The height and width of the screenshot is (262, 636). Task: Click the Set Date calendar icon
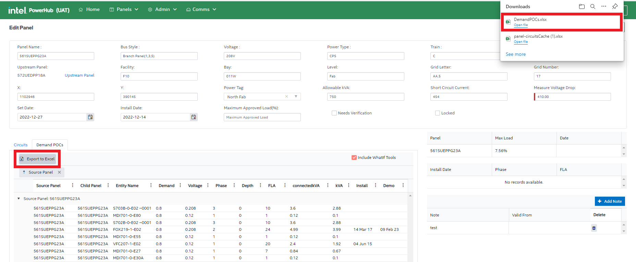90,117
